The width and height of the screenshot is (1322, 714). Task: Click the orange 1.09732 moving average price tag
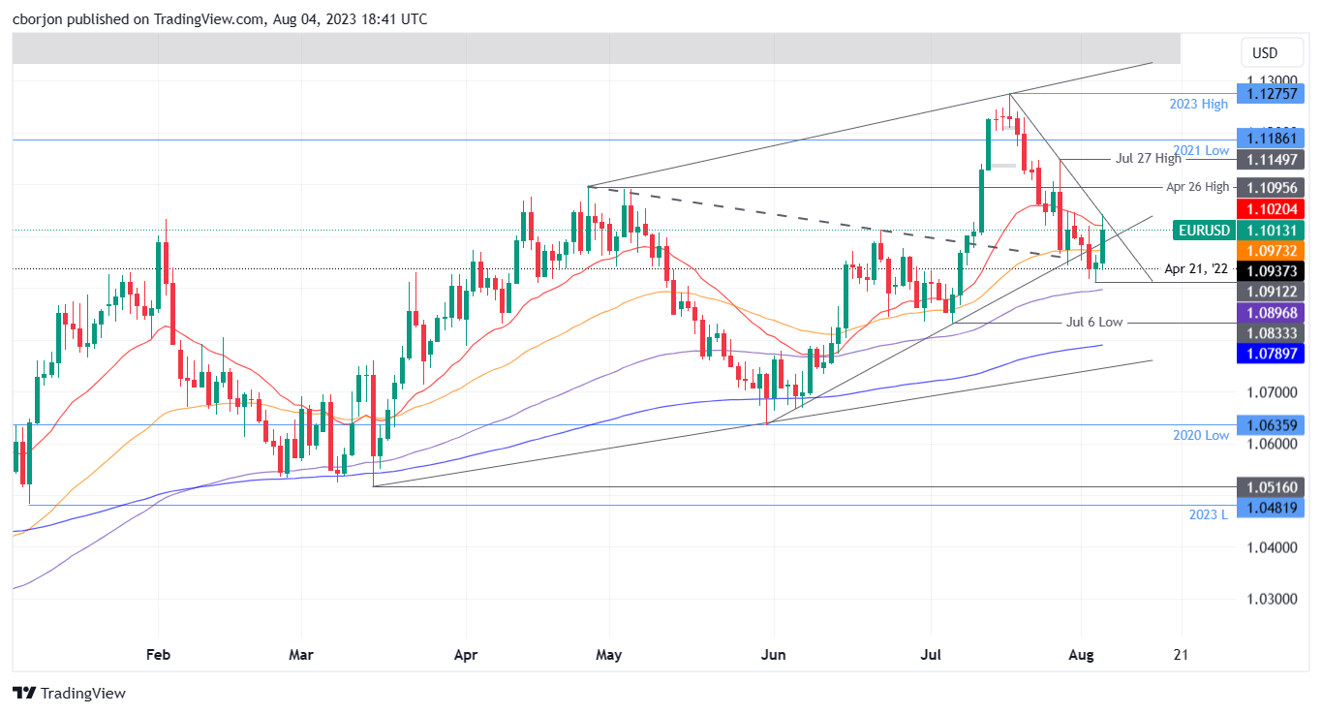[x=1273, y=251]
